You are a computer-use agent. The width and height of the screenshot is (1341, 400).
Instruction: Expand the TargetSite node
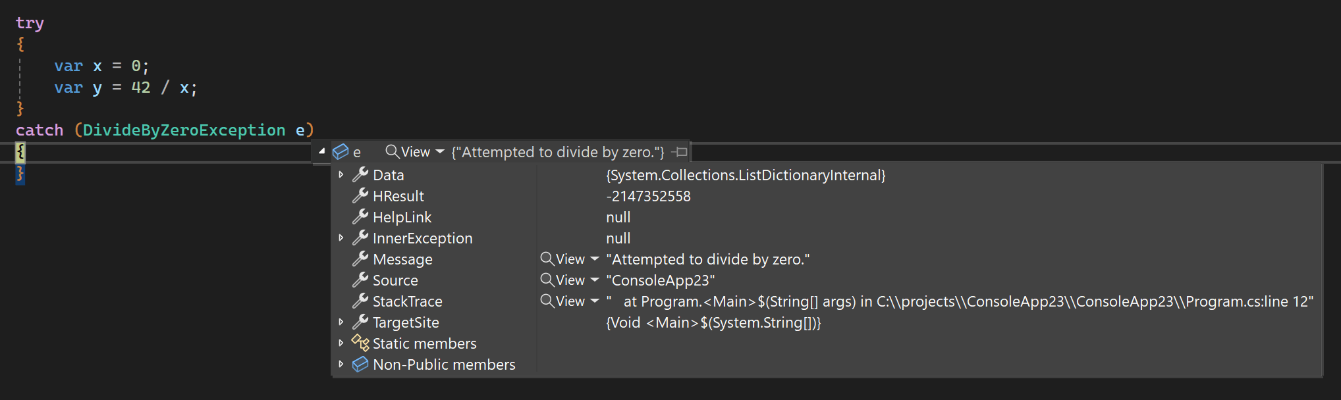[x=341, y=322]
